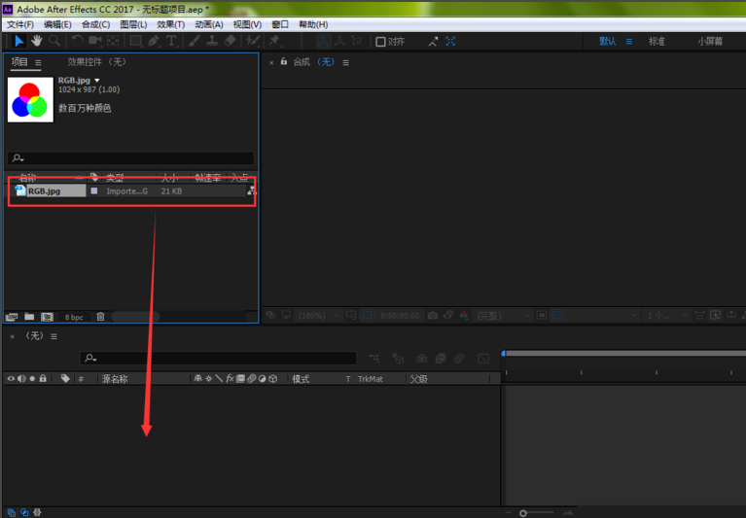Select the Clone Stamp tool

(212, 41)
